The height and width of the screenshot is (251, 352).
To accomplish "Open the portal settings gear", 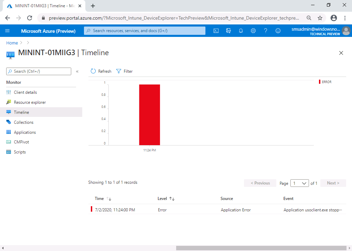I will (x=253, y=31).
